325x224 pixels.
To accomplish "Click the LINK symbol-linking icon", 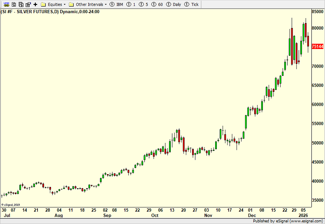I will (x=6, y=4).
